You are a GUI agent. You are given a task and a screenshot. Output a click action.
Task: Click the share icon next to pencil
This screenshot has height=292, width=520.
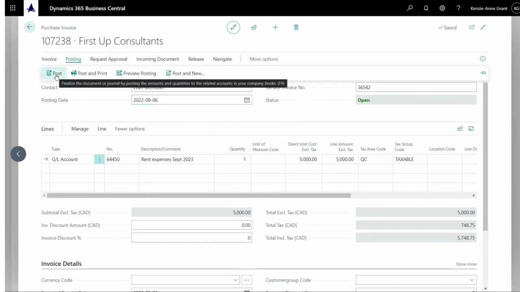tap(254, 27)
